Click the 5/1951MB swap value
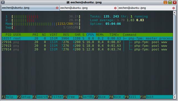178x101 pixels. pyautogui.click(x=71, y=27)
